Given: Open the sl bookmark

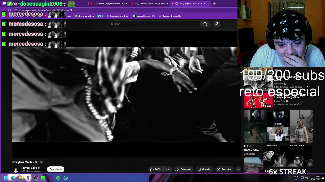Looking at the screenshot, I should click(x=100, y=16).
